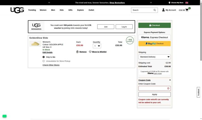The width and height of the screenshot is (202, 120).
Task: Click the Join rewards button
Action: (106, 27)
